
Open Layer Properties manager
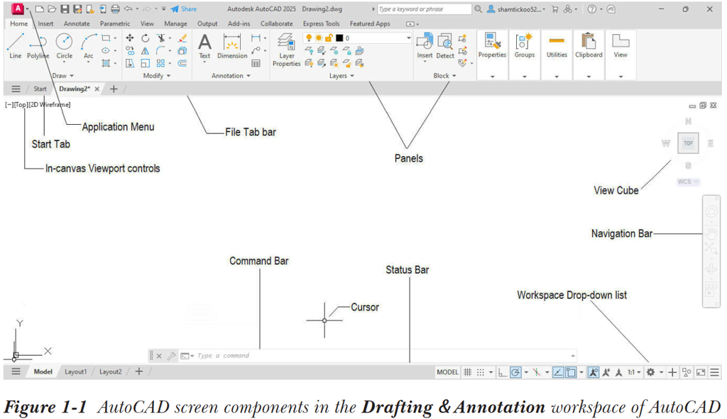(286, 50)
